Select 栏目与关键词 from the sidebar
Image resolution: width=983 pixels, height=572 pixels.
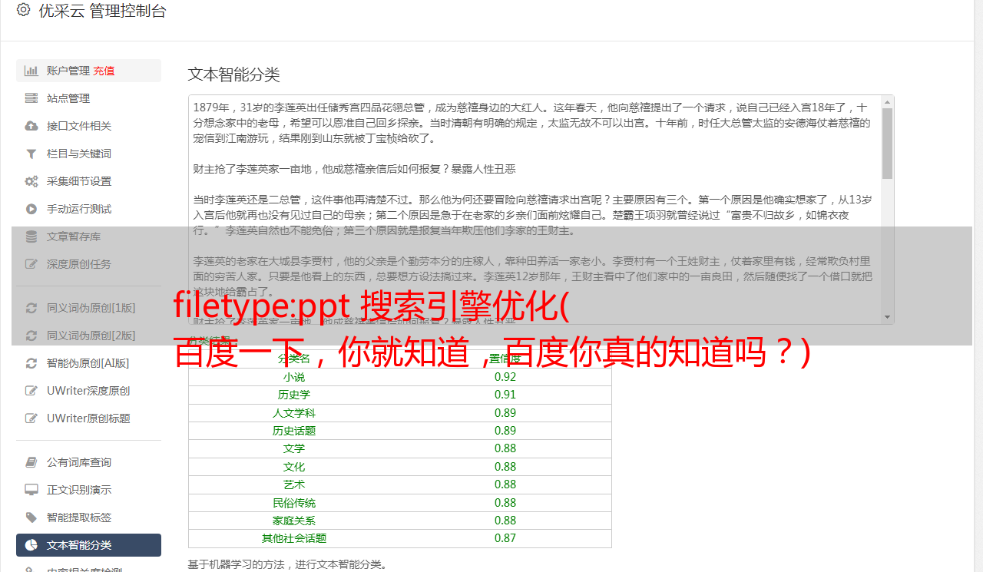(x=88, y=154)
